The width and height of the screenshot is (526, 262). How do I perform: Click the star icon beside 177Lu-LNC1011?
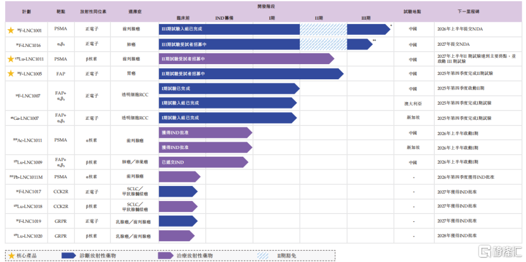[x=11, y=59]
